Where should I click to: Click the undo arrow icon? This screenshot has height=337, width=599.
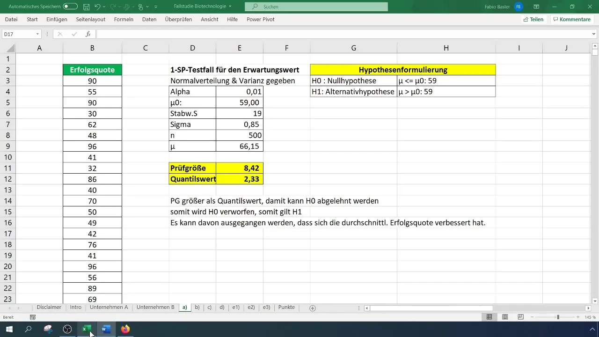97,7
